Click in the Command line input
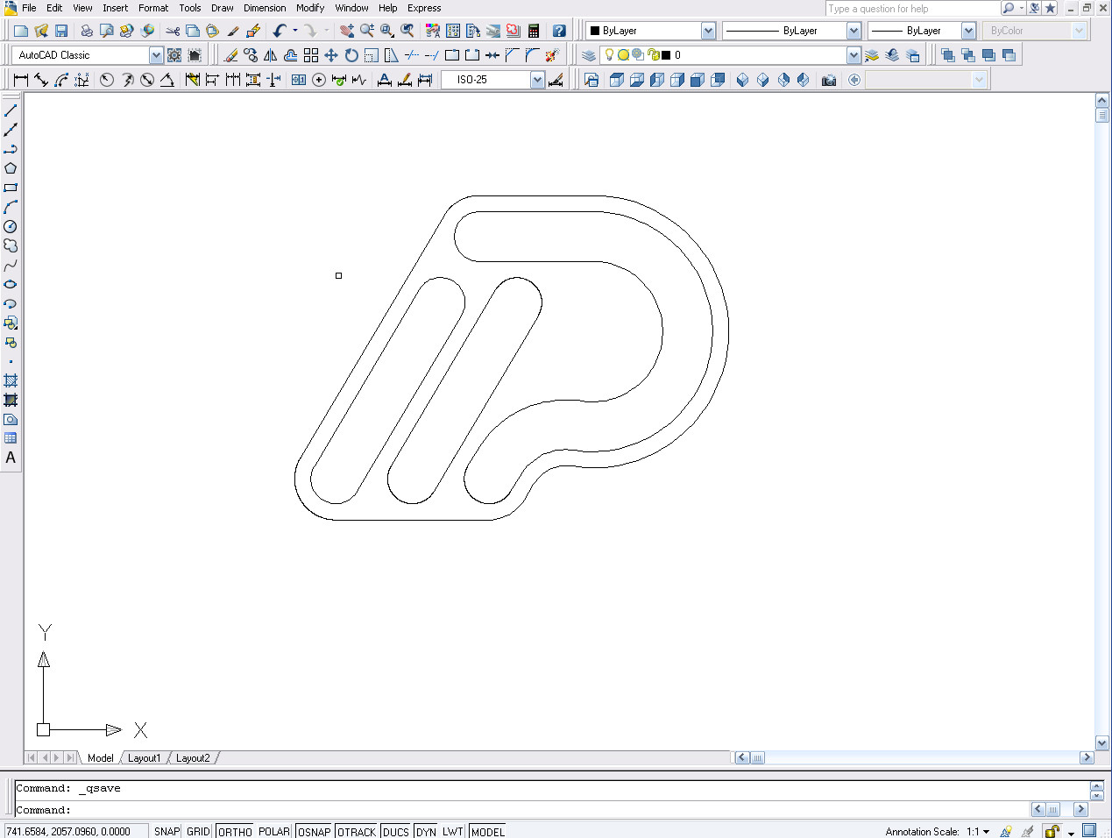The height and width of the screenshot is (838, 1112). pos(521,810)
